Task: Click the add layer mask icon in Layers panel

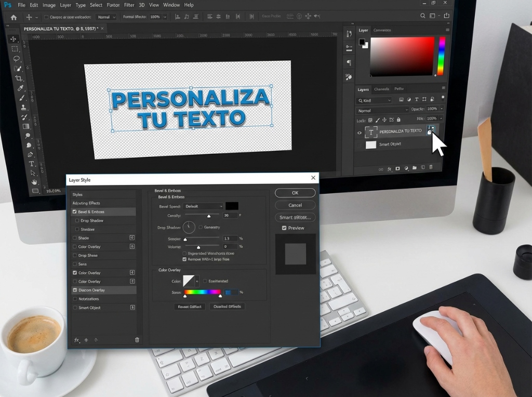Action: tap(397, 168)
